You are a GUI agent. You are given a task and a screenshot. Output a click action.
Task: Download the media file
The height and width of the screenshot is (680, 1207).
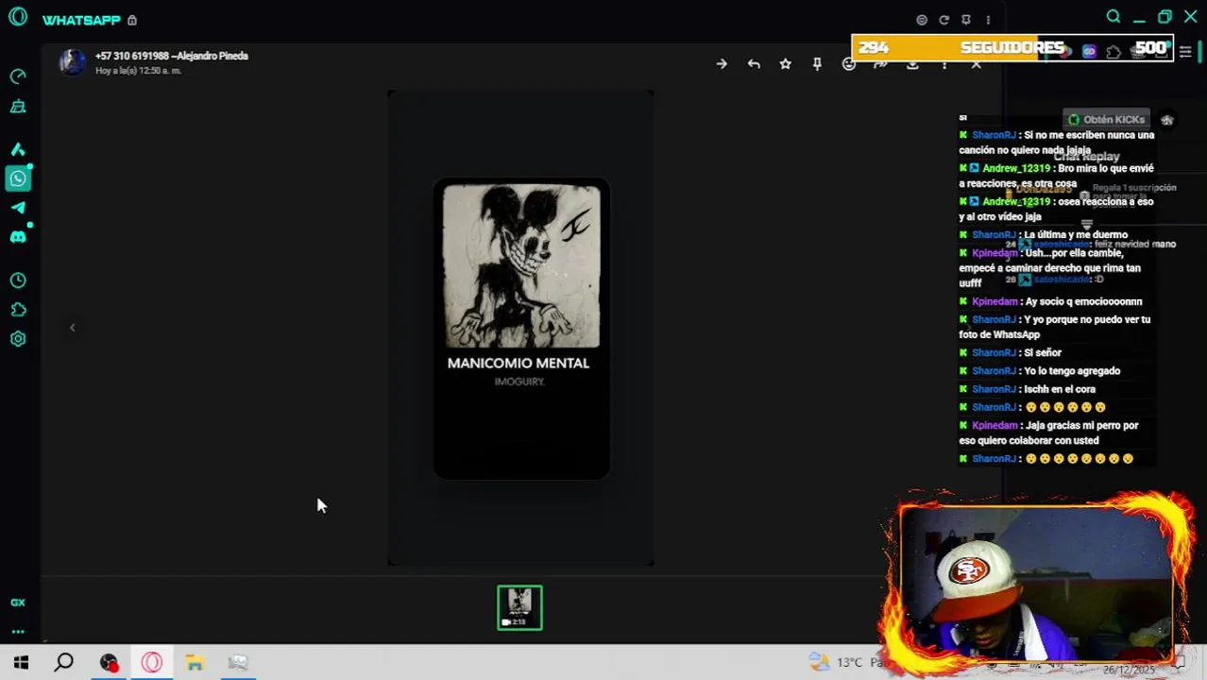[x=912, y=64]
